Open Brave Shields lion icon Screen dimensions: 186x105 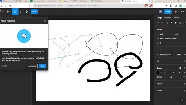[146, 6]
